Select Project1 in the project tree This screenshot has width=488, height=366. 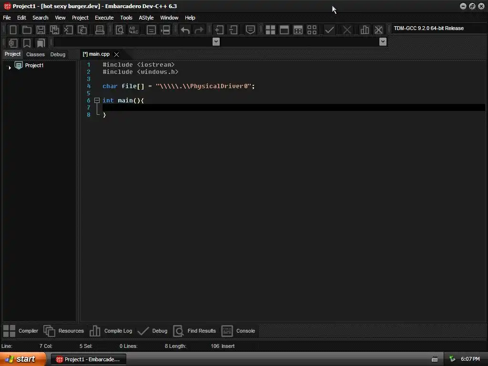[x=34, y=65]
